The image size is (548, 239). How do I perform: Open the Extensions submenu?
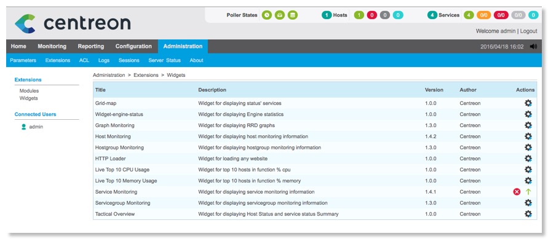click(58, 60)
